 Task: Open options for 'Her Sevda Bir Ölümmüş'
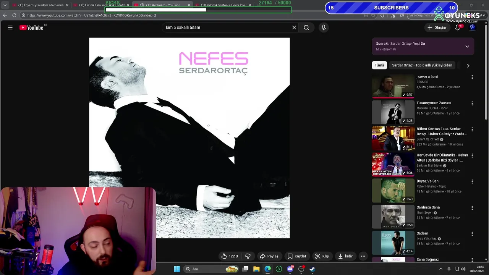click(x=472, y=156)
